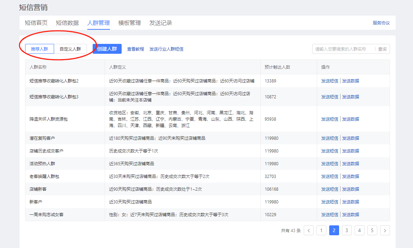Screen dimensions: 413x248
Task: Click the 创建人群 button
Action: pos(107,49)
